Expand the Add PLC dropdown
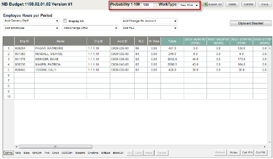The height and width of the screenshot is (159, 273). (150, 28)
